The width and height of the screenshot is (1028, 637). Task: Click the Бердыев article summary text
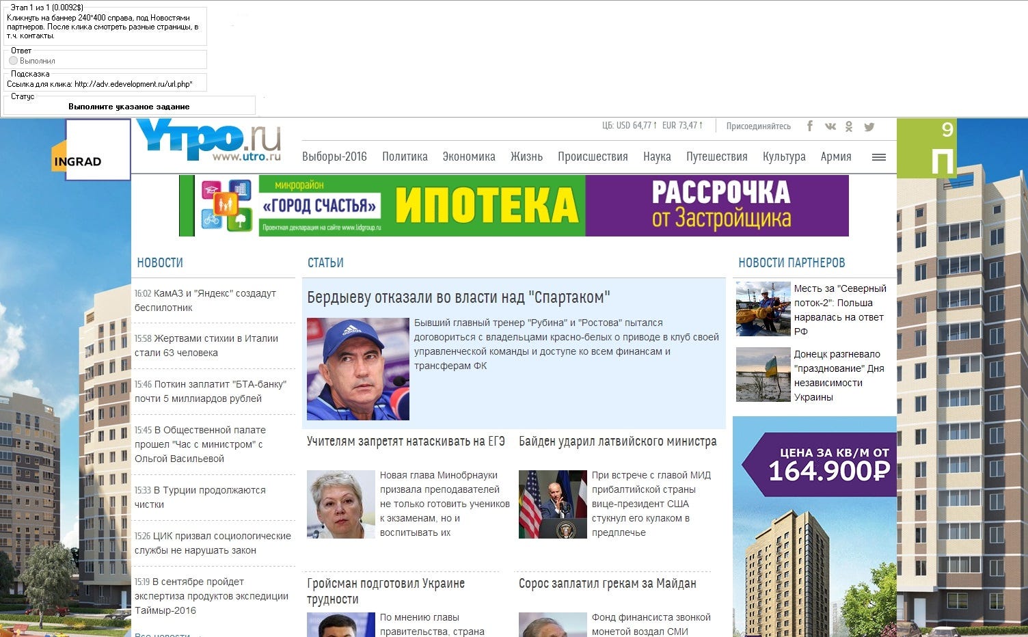[567, 344]
